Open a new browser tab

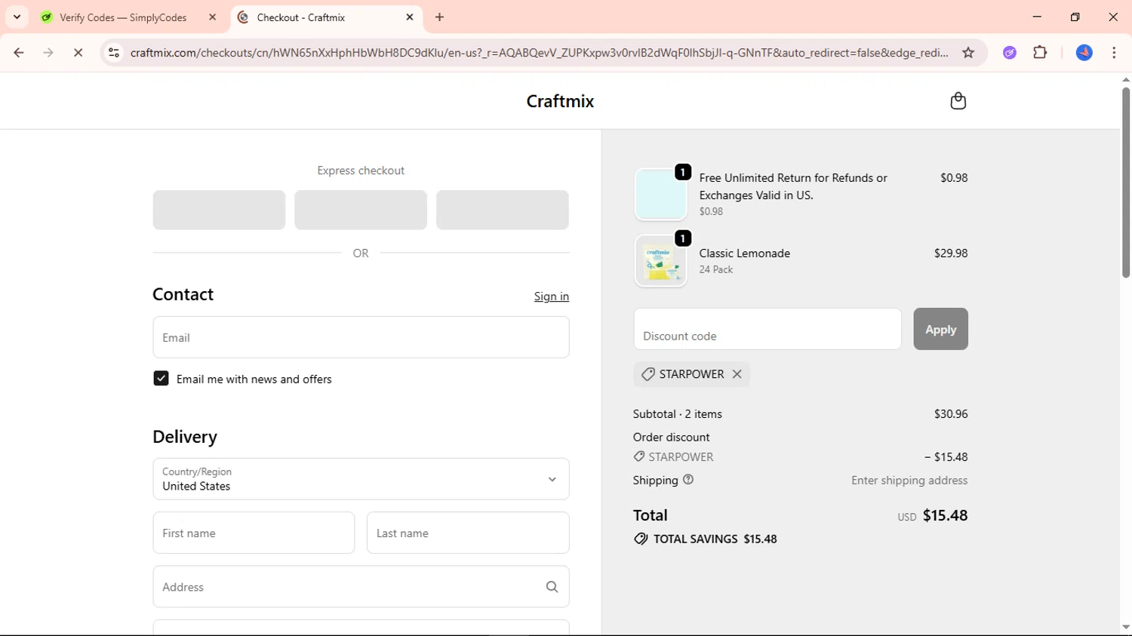(440, 17)
